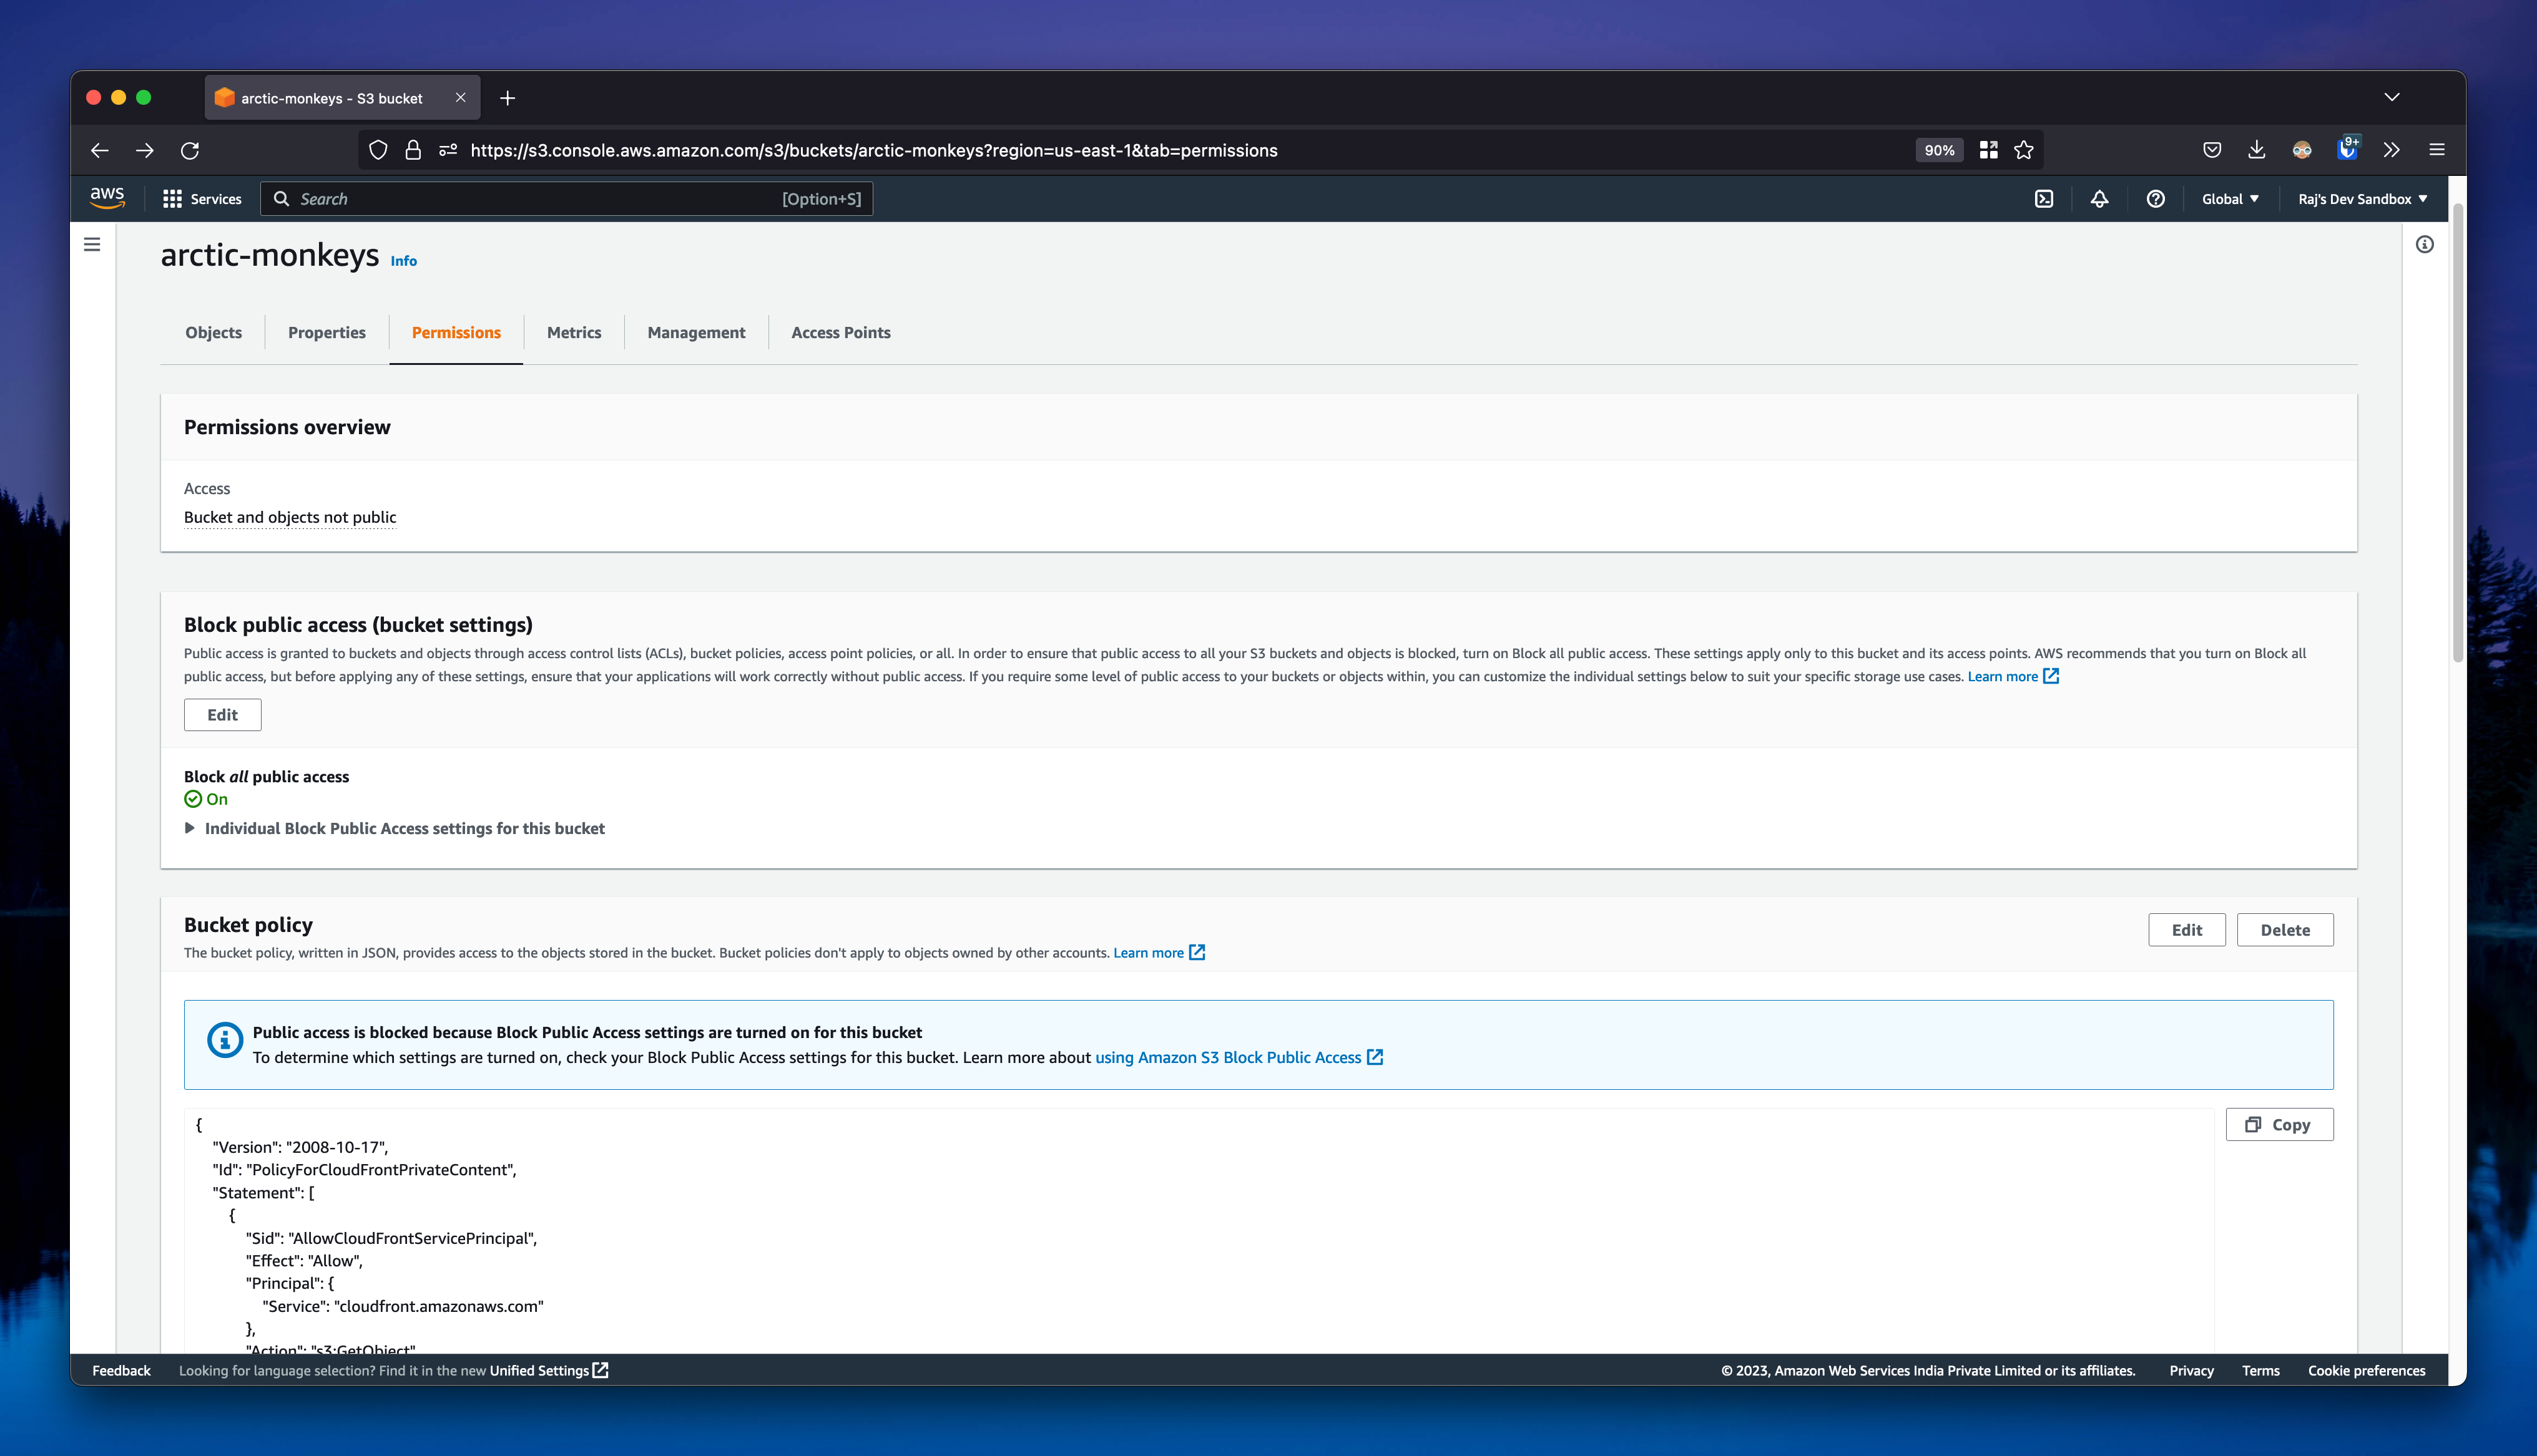The height and width of the screenshot is (1456, 2537).
Task: Bookmark this page with star icon
Action: (x=2024, y=150)
